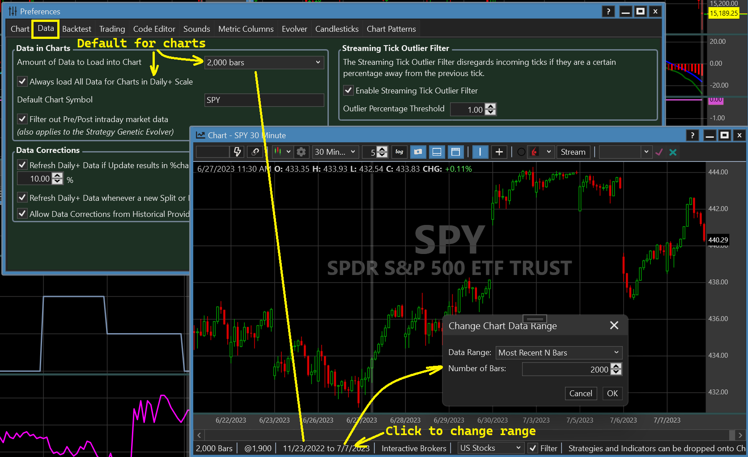Screen dimensions: 748x457
Task: Open the Sounds preferences tab
Action: (x=196, y=29)
